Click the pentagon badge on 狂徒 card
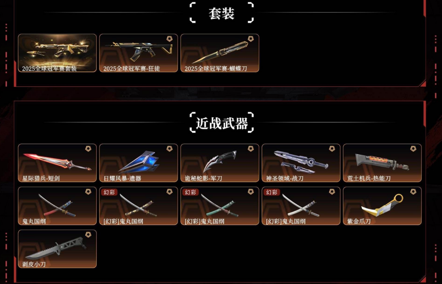Viewport: 442px width, 284px height. pyautogui.click(x=169, y=39)
